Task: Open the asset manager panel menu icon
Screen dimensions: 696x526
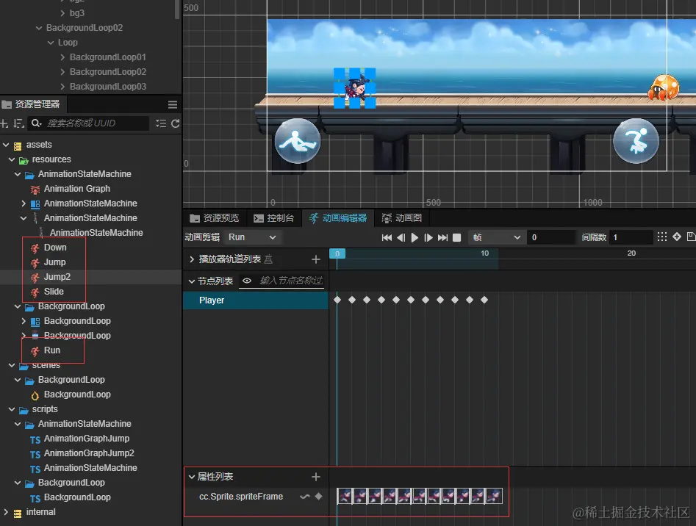Action: [173, 104]
